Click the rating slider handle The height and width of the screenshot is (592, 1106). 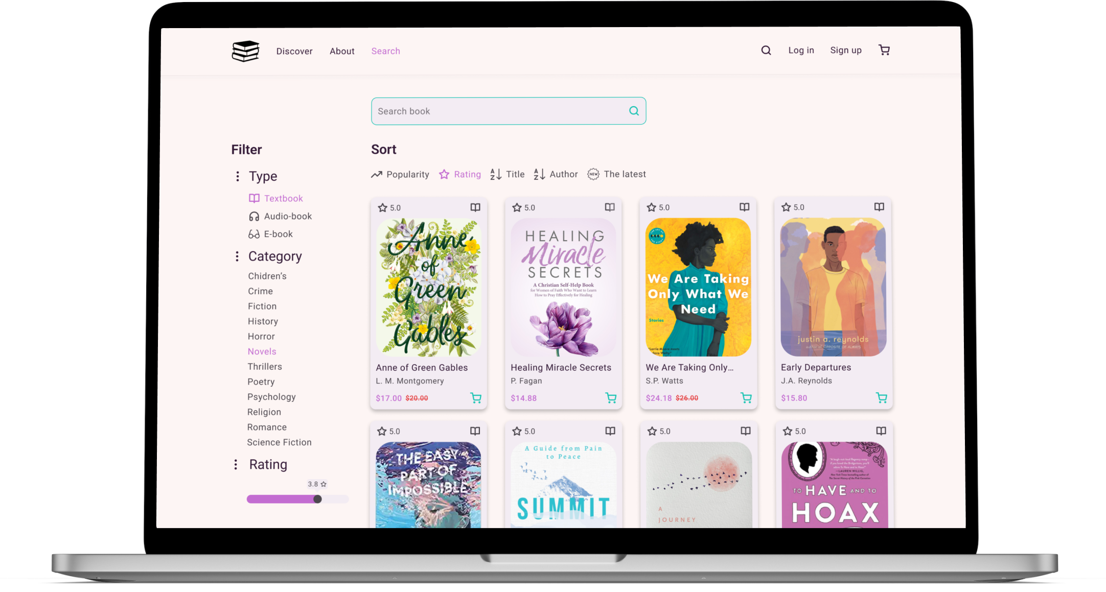(317, 499)
